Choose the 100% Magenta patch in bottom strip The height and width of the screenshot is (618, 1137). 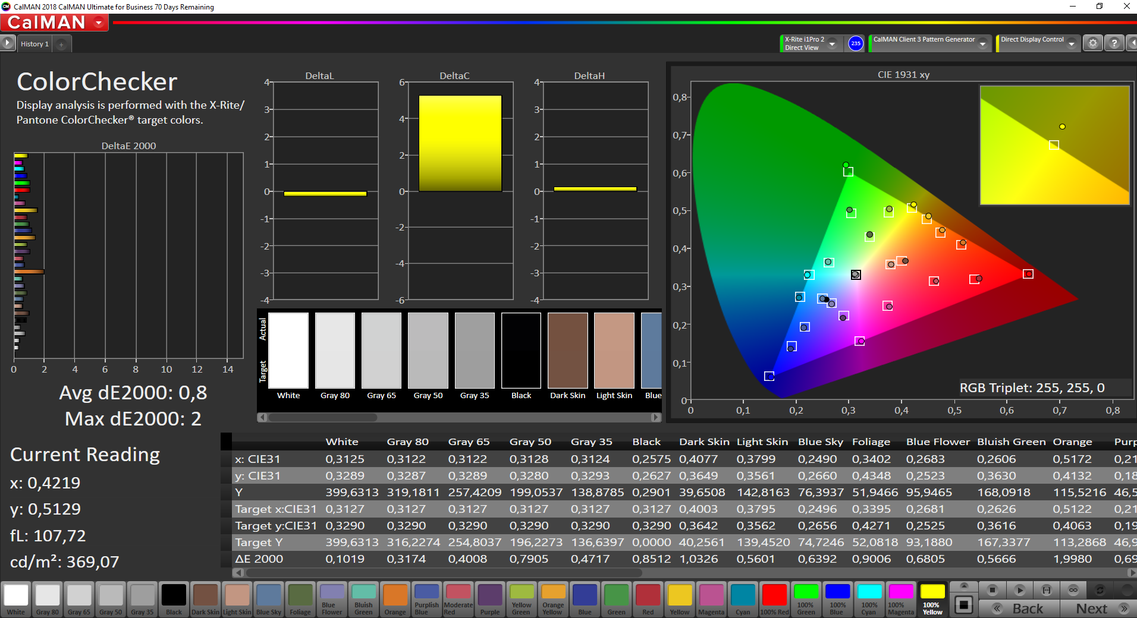(900, 599)
